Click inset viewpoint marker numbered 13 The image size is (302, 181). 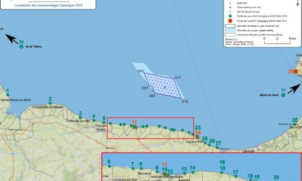[x=184, y=173]
